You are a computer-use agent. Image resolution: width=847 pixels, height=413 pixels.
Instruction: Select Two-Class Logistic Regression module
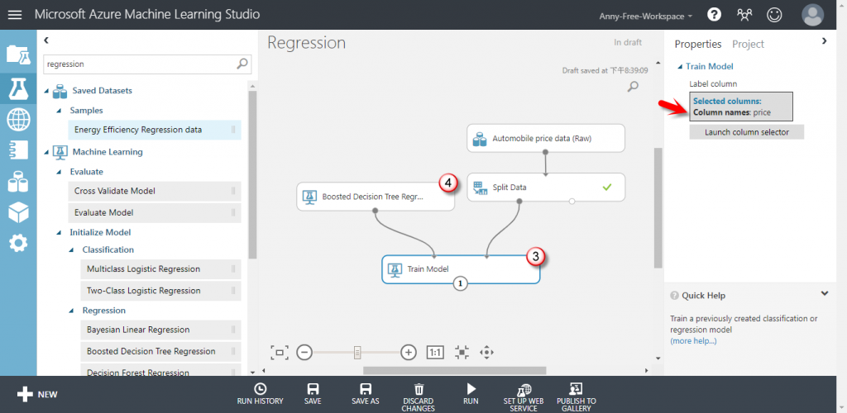coord(161,291)
